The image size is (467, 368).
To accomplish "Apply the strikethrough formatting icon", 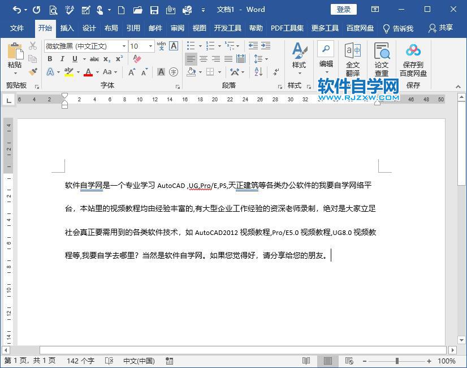I will (94, 59).
